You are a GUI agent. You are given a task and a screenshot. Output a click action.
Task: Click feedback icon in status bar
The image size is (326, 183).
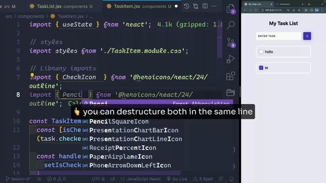[x=221, y=178]
